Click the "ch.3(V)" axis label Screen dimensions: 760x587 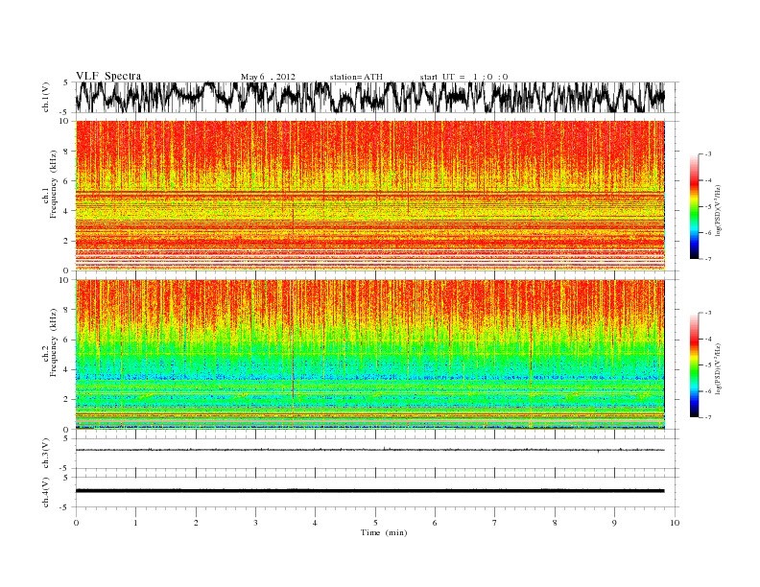46,454
